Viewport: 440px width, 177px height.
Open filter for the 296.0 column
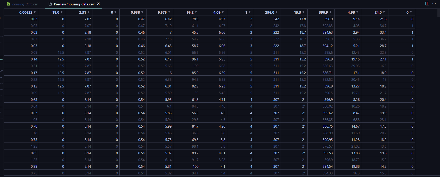(x=276, y=12)
